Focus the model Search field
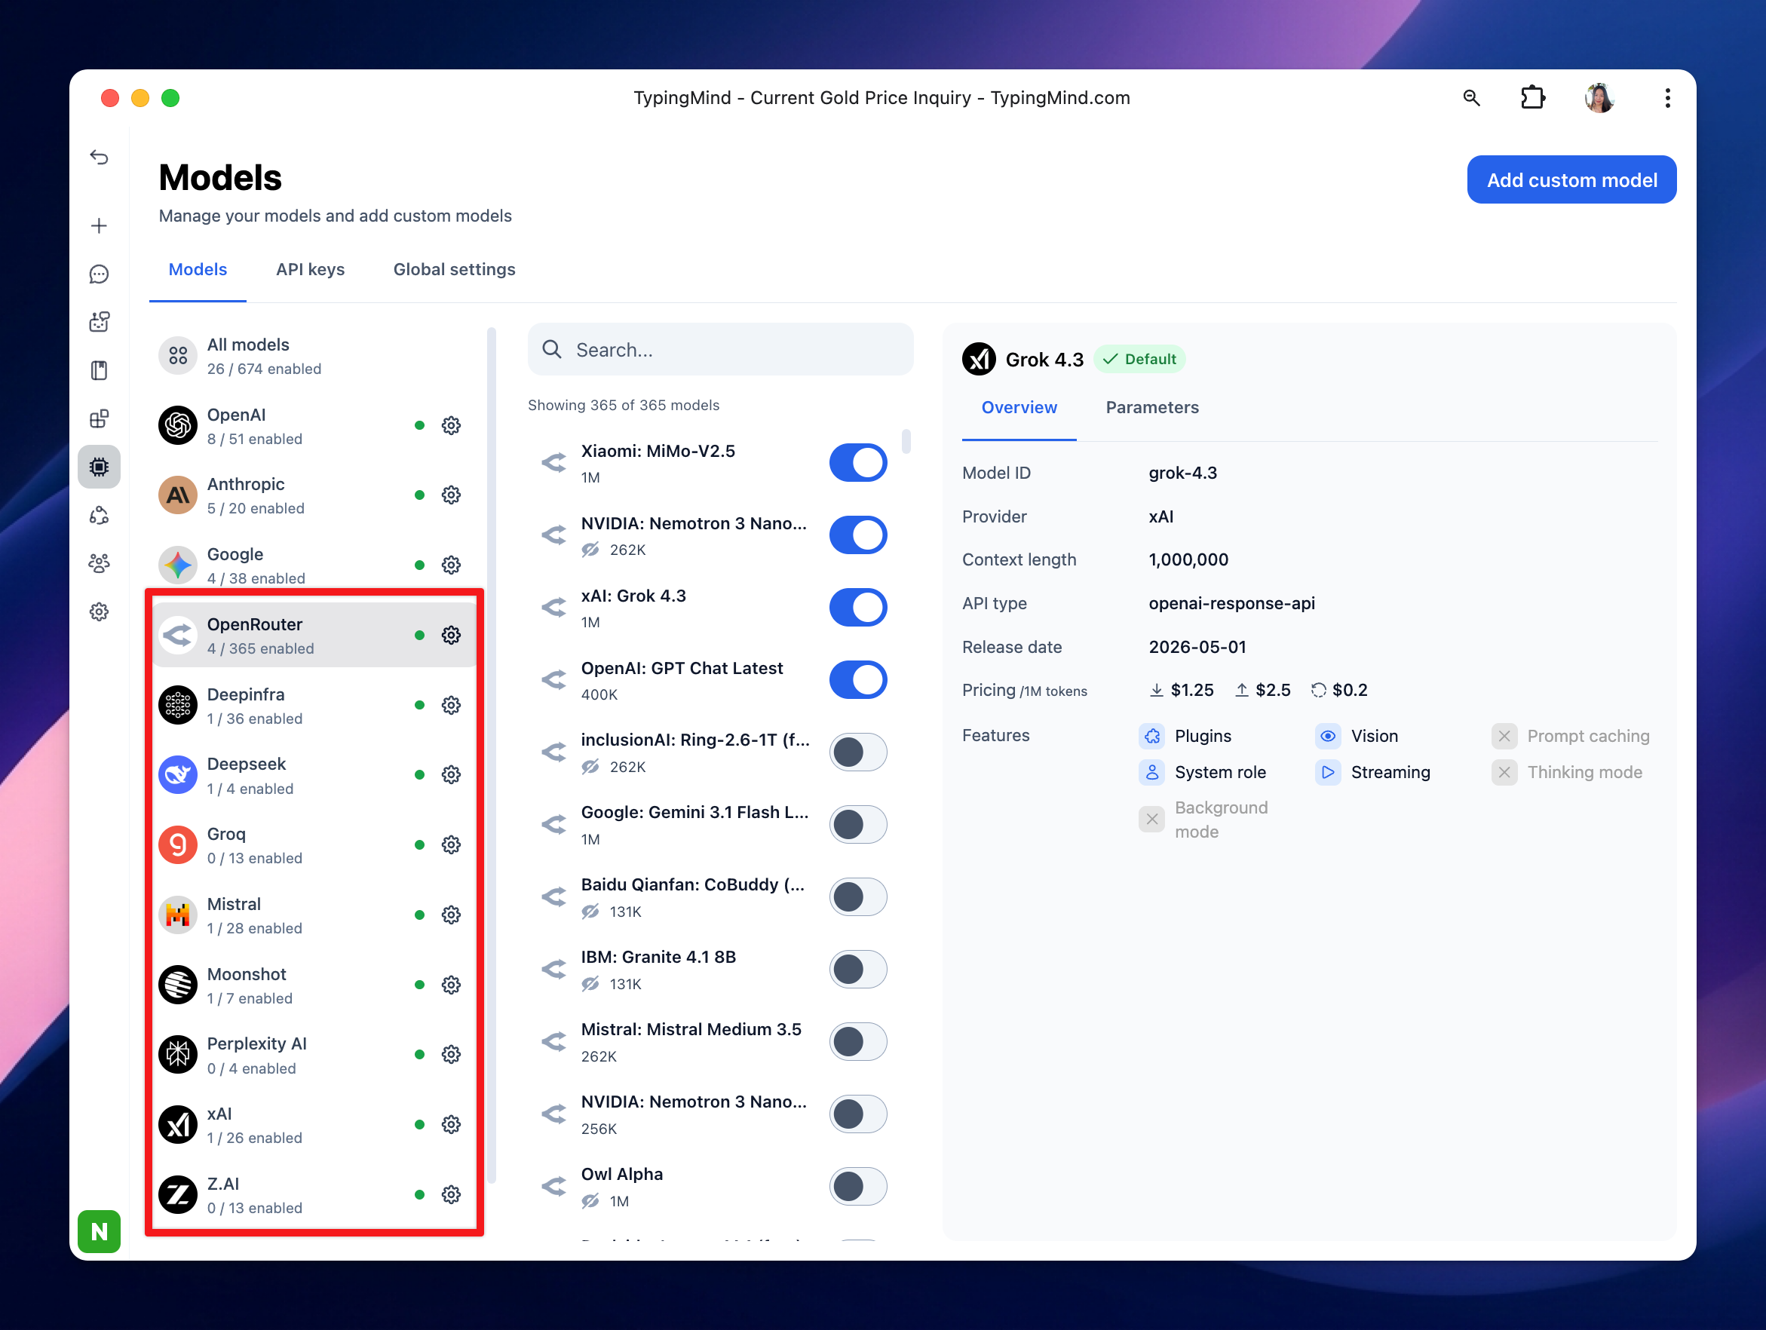Viewport: 1766px width, 1330px height. click(720, 350)
